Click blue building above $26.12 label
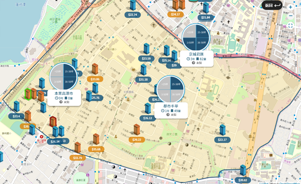 (x=148, y=108)
